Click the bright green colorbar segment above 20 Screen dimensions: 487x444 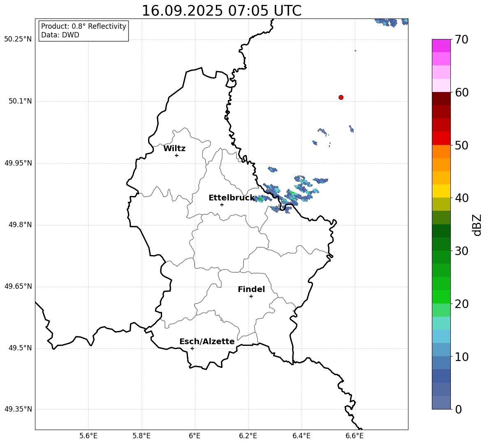point(441,297)
